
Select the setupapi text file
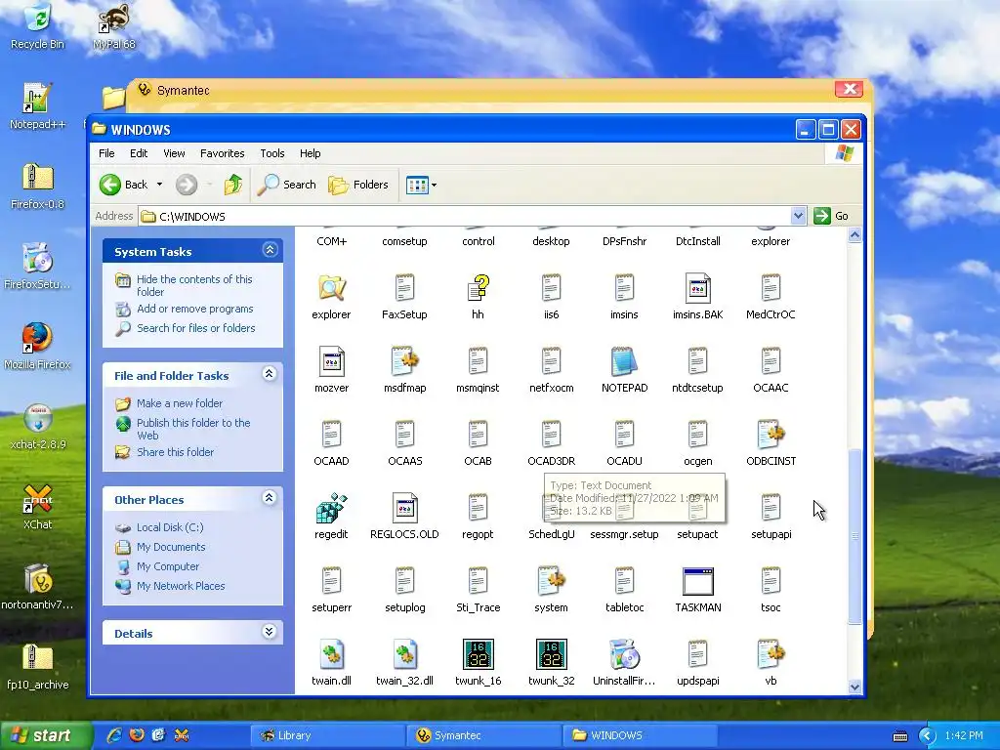point(771,508)
